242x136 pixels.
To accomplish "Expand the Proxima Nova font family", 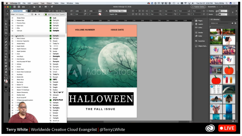I will point(16,23).
